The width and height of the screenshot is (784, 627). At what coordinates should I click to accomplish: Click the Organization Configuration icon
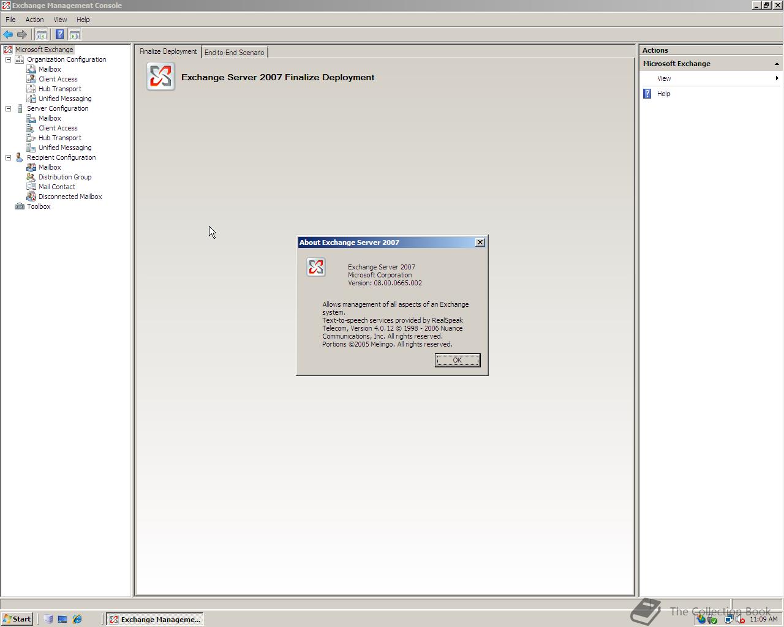[x=20, y=59]
